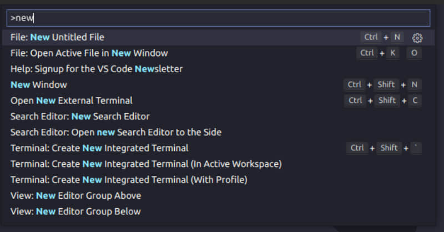Click the backtick key badge beside Integrated Terminal
This screenshot has height=232, width=444.
pyautogui.click(x=416, y=148)
